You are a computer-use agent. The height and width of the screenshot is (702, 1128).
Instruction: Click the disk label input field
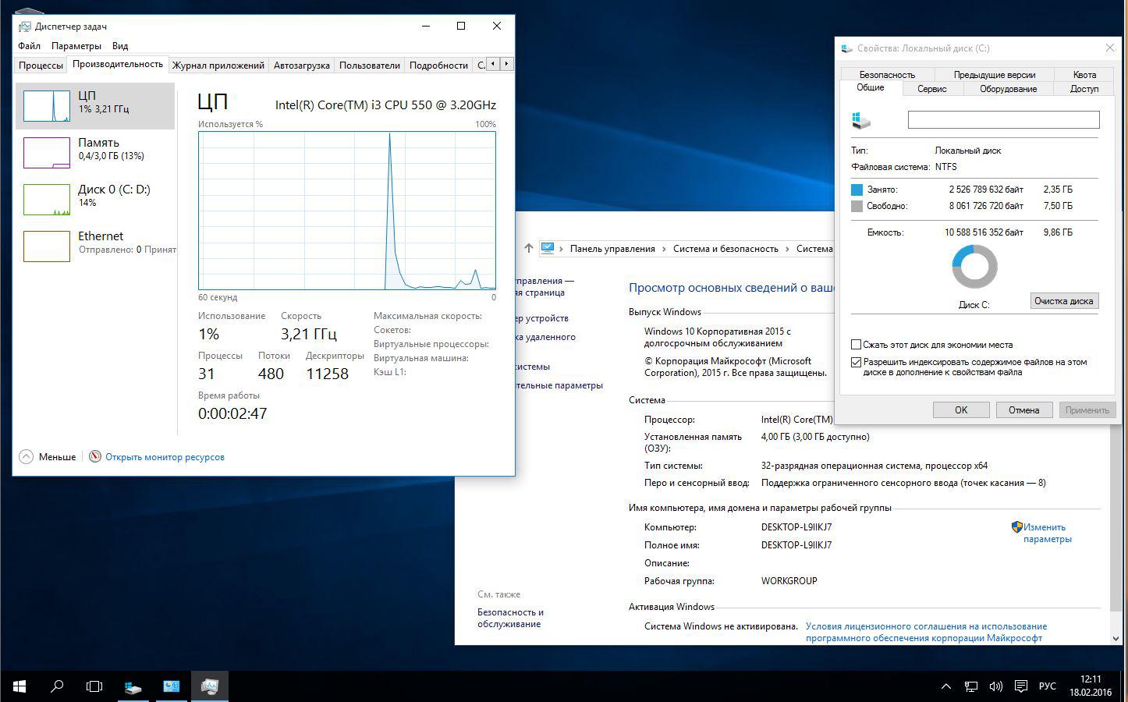[x=1003, y=119]
